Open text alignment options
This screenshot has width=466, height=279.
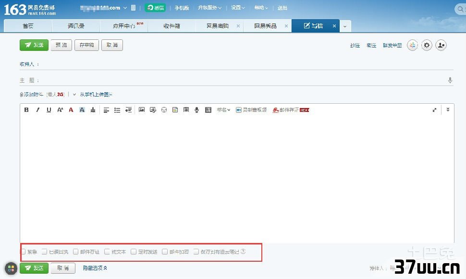(106, 110)
